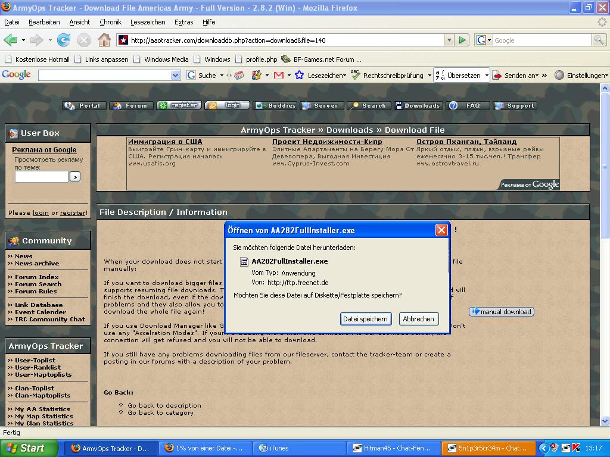Open Einstellungen in Google toolbar
The height and width of the screenshot is (457, 610).
[x=580, y=76]
